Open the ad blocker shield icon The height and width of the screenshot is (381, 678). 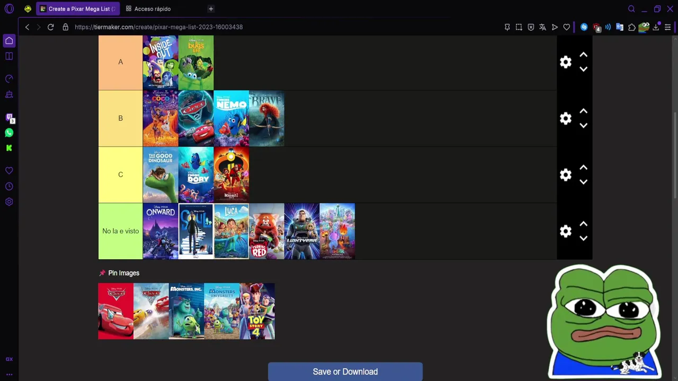coord(531,27)
